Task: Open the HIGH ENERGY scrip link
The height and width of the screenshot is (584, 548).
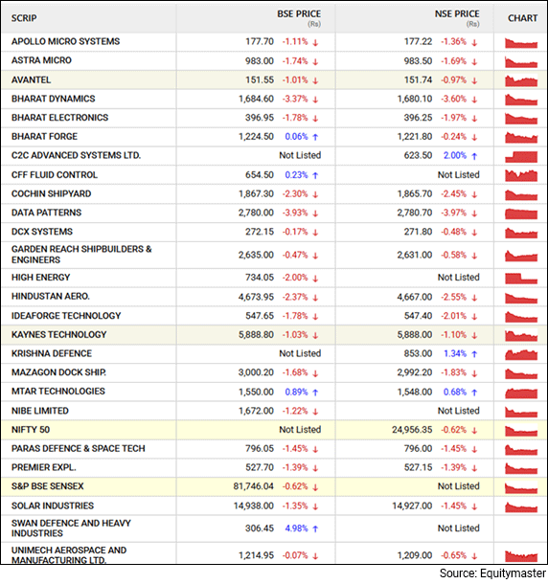Action: (x=40, y=278)
